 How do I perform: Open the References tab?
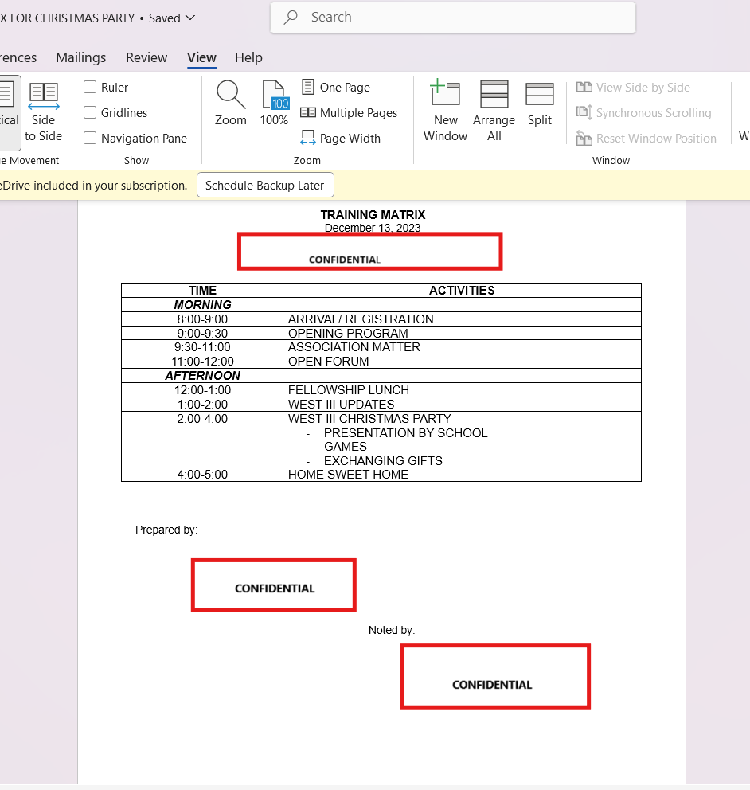pyautogui.click(x=18, y=57)
